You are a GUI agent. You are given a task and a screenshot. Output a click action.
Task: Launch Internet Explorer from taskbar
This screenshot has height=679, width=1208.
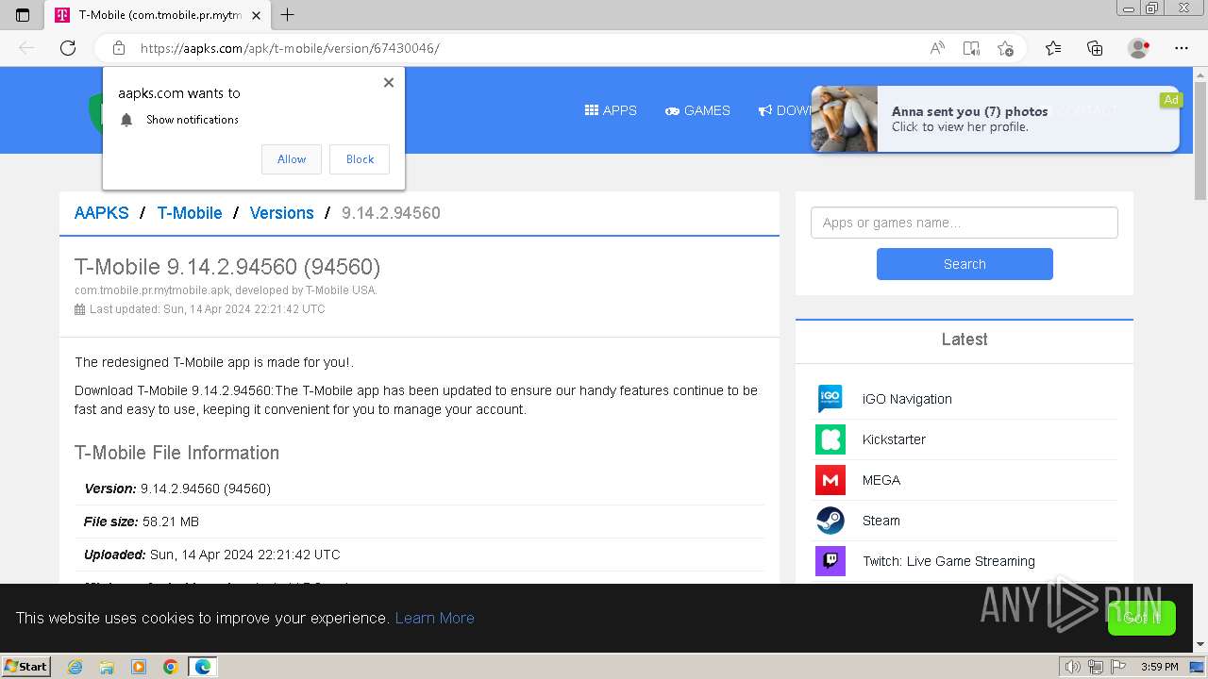pos(75,667)
